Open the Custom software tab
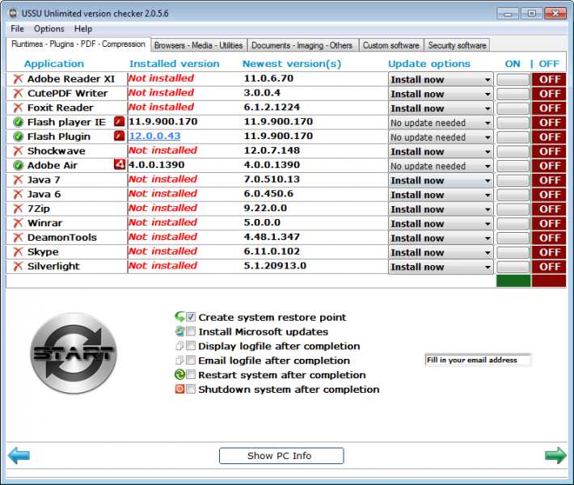 (x=391, y=45)
